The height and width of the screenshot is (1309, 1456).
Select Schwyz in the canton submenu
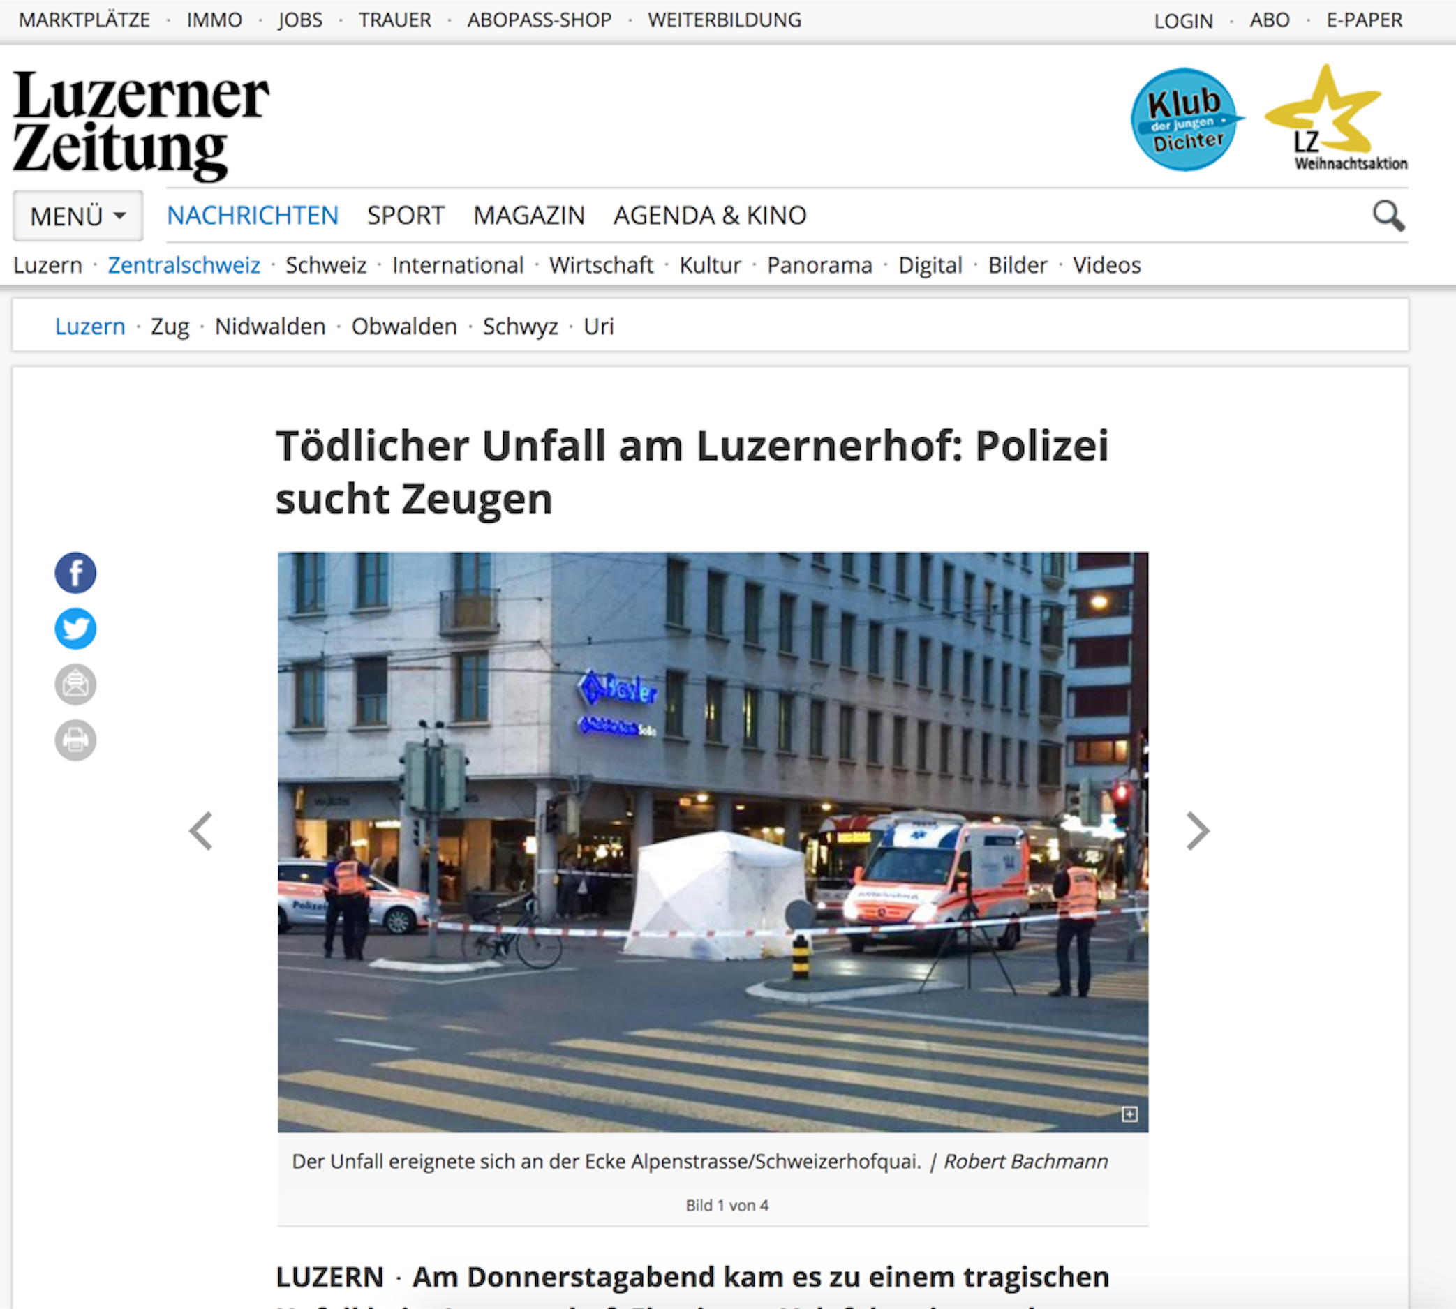(520, 327)
